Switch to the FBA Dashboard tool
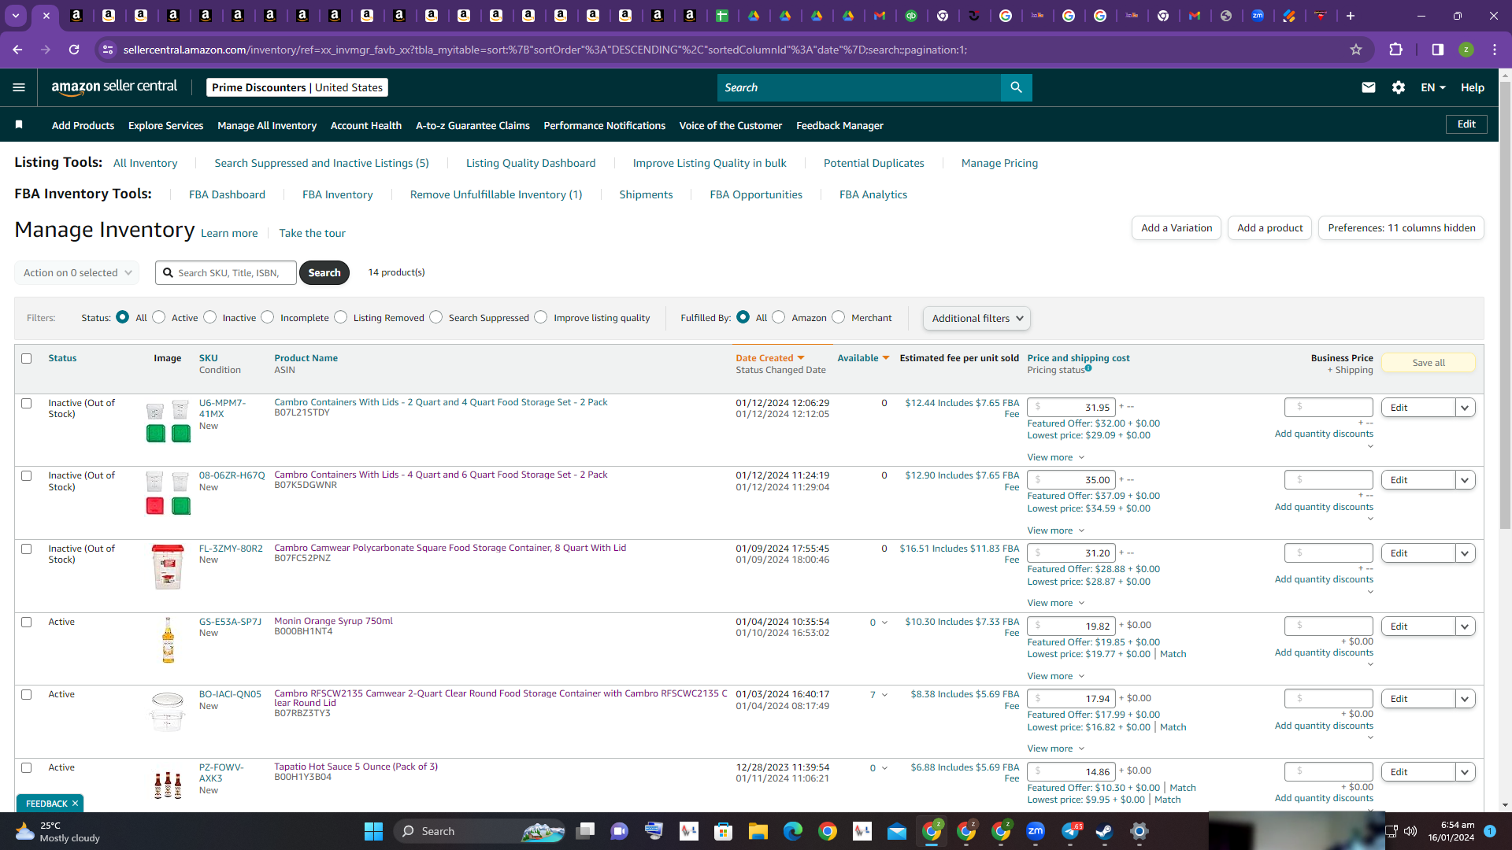Screen dimensions: 1512x850 [x=227, y=194]
